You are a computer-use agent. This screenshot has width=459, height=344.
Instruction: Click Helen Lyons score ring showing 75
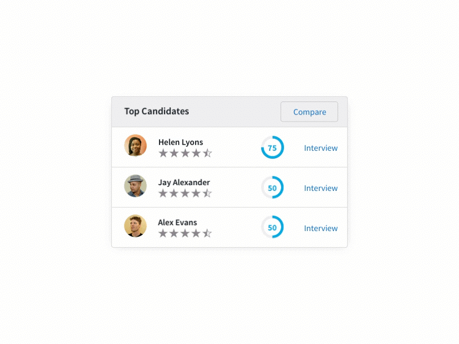(x=272, y=147)
